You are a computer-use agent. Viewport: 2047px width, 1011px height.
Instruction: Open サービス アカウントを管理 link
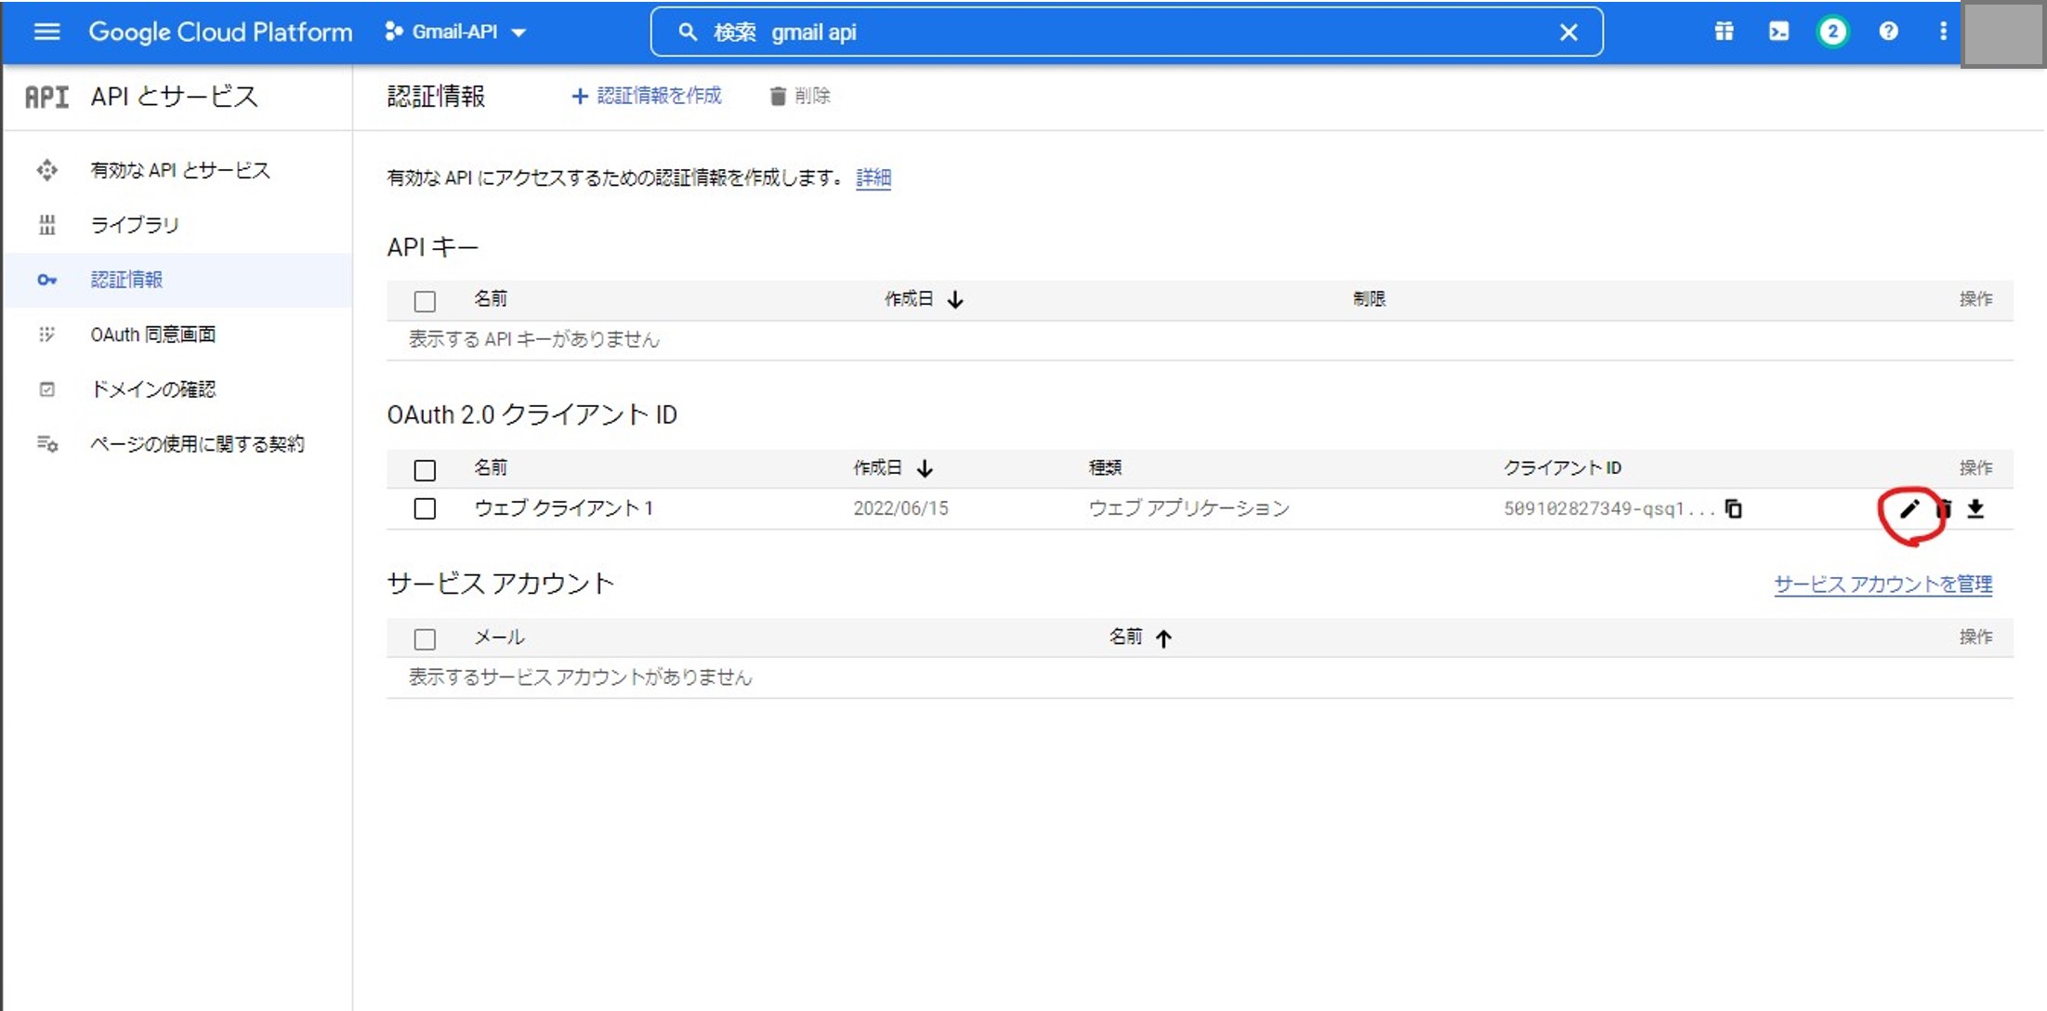1883,584
